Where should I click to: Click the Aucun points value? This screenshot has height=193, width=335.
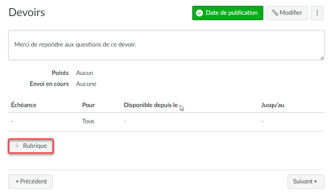click(x=85, y=73)
